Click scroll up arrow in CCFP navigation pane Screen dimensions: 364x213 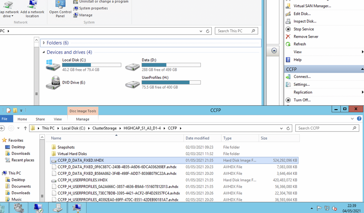click(x=42, y=137)
